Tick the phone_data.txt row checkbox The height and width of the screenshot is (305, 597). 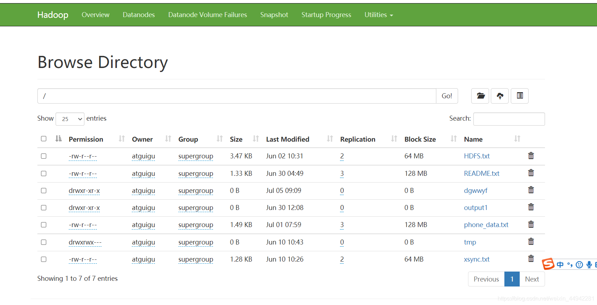pos(43,225)
